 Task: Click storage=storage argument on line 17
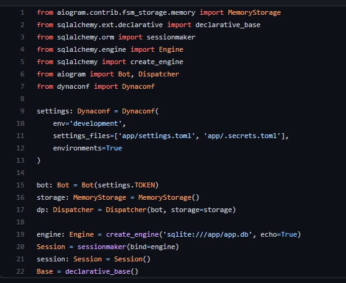pyautogui.click(x=201, y=210)
